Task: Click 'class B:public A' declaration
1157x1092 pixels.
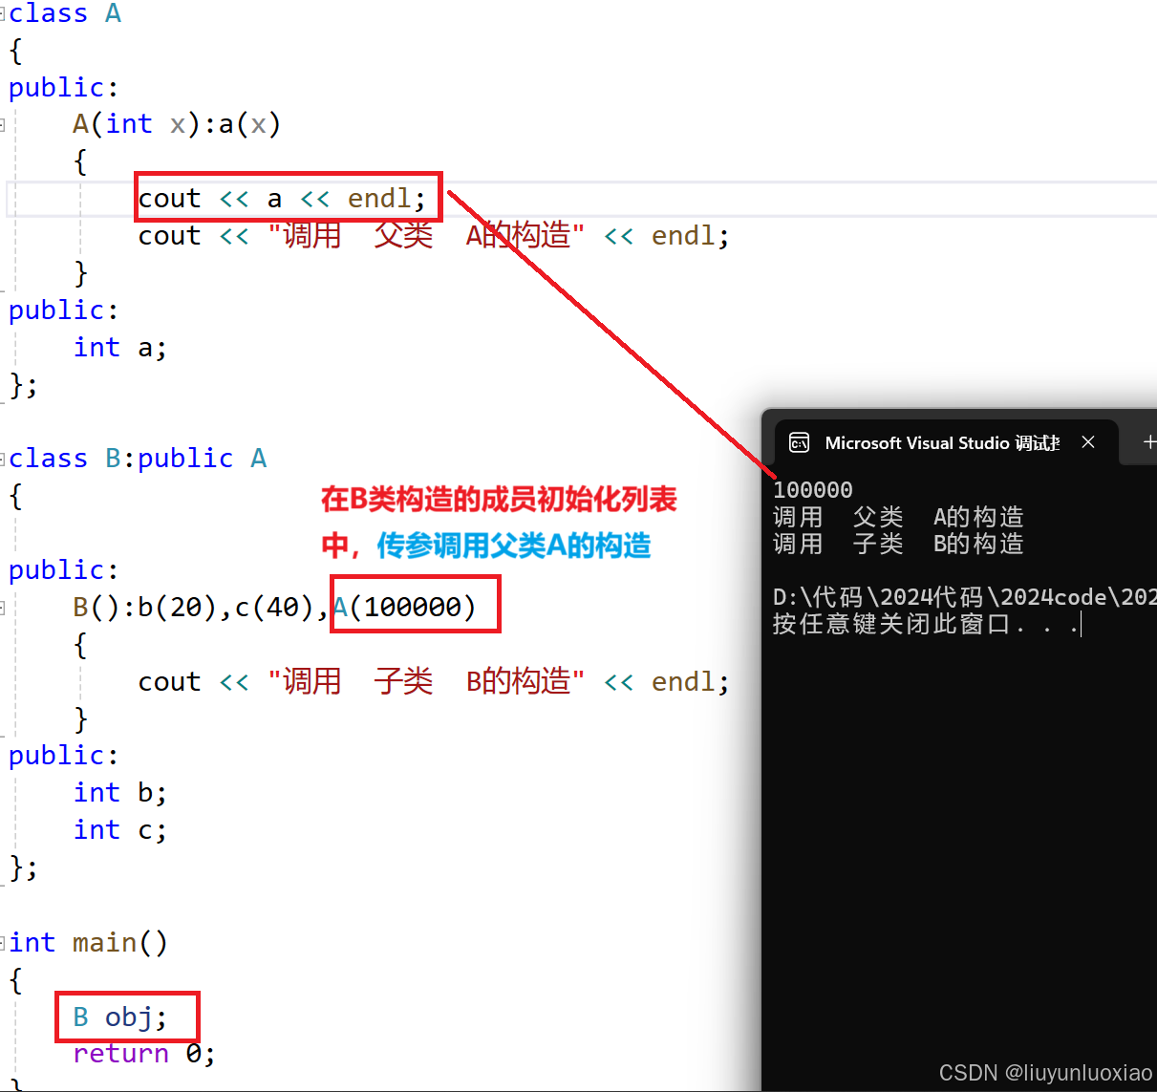Action: (138, 459)
